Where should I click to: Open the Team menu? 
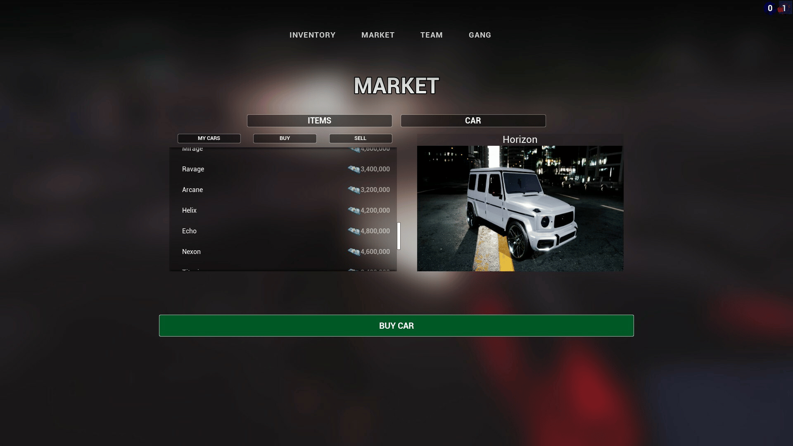pyautogui.click(x=431, y=35)
